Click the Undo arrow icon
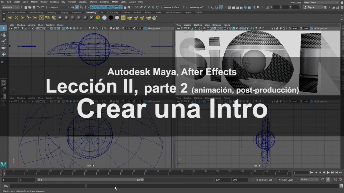This screenshot has height=193, width=344. (x=38, y=7)
